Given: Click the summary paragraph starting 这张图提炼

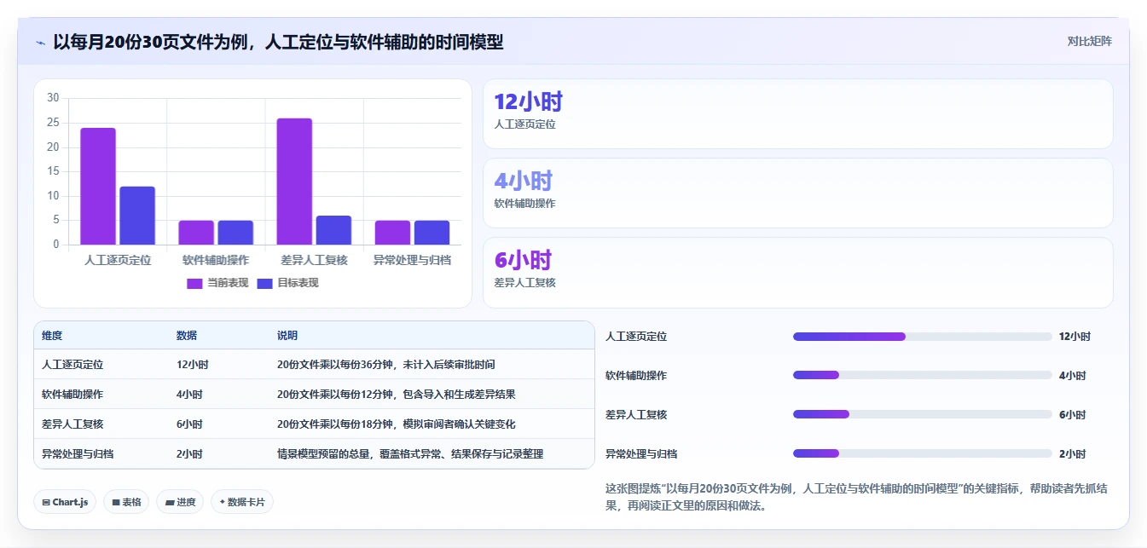Looking at the screenshot, I should coord(856,497).
